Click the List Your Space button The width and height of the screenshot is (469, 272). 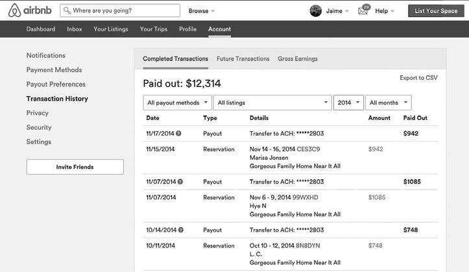(436, 11)
